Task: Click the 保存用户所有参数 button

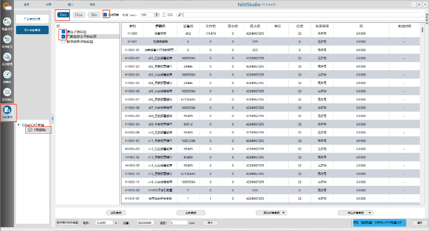Action: [67, 223]
